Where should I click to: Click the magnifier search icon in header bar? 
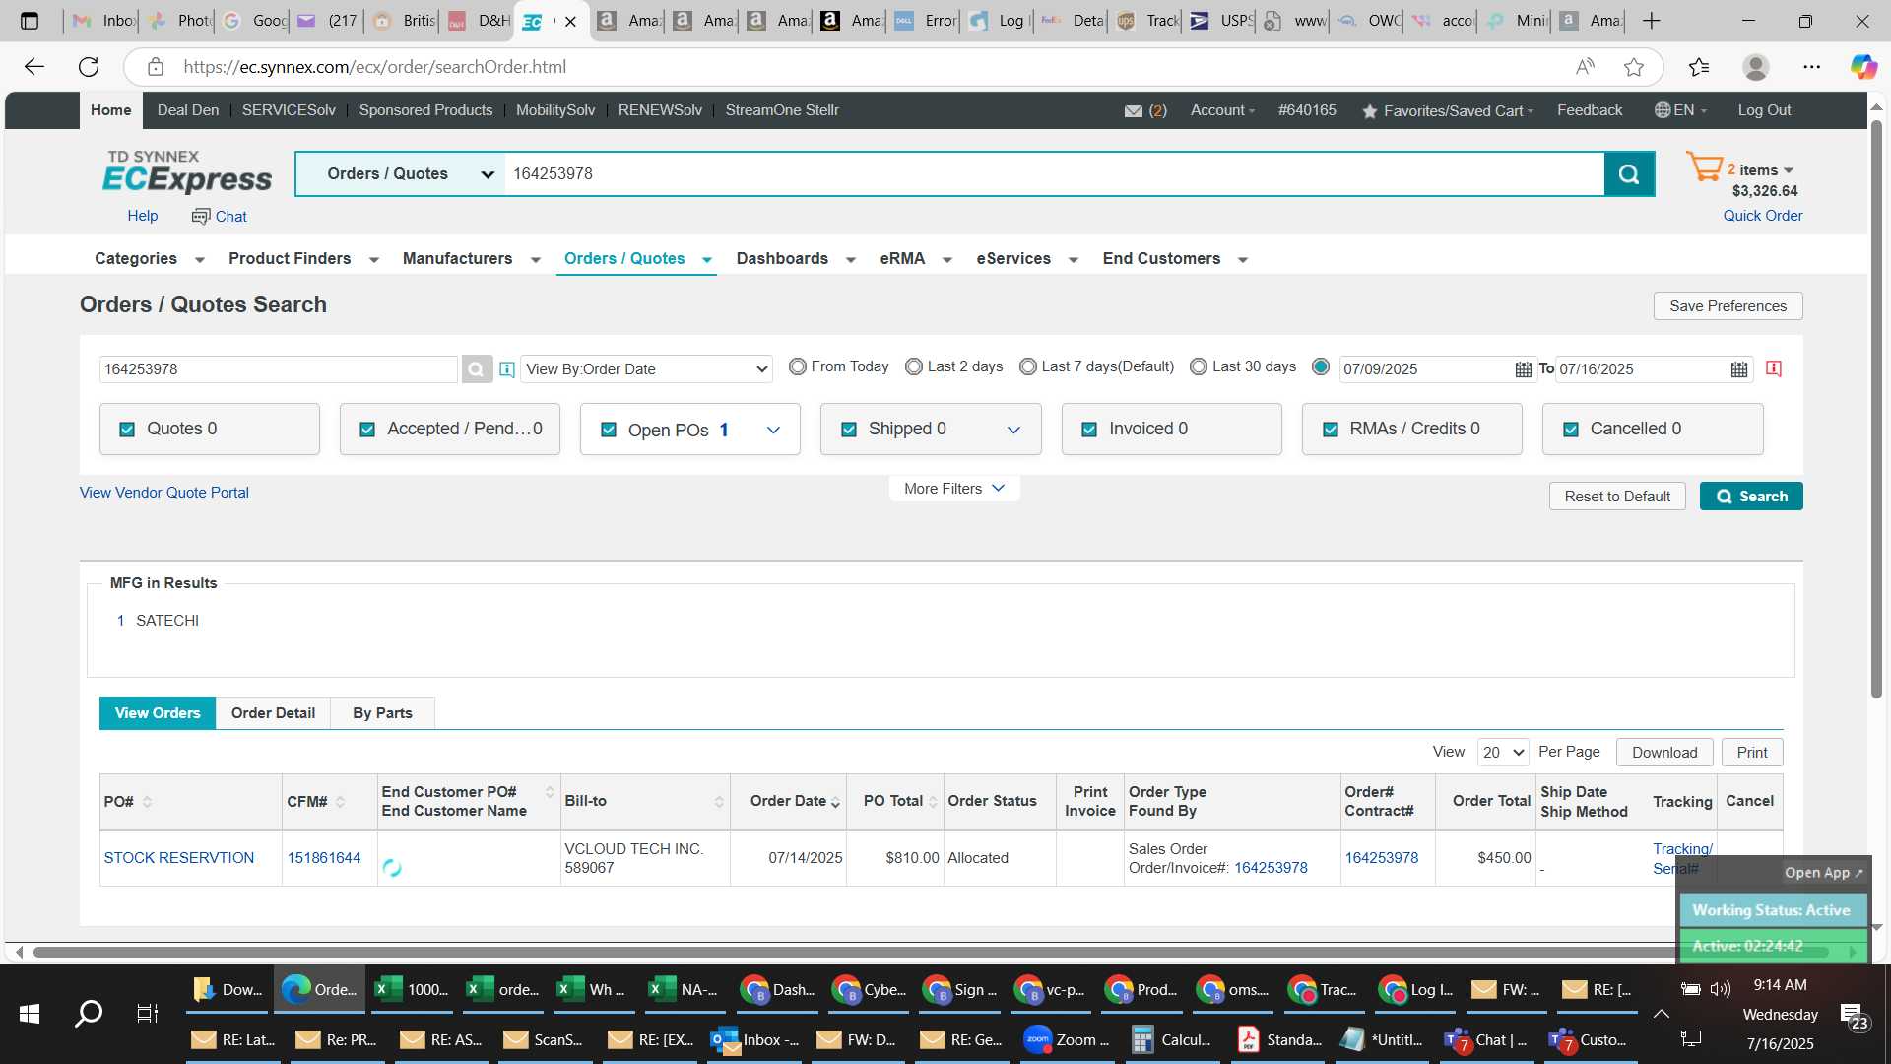(x=1629, y=174)
